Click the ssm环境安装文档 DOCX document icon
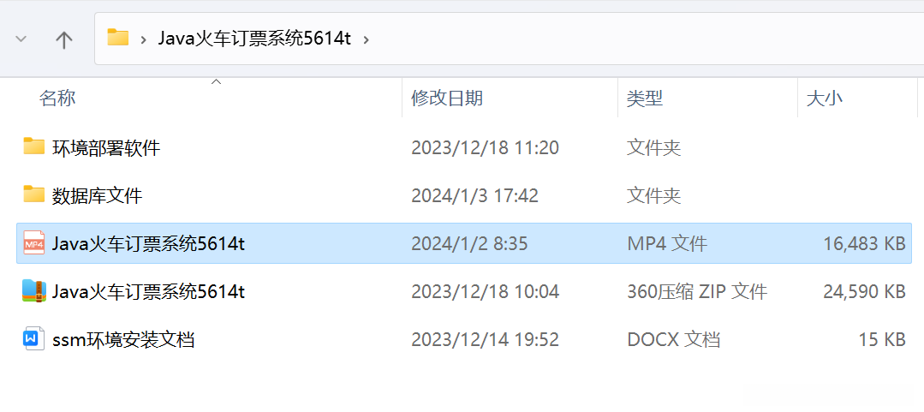Image resolution: width=924 pixels, height=412 pixels. coord(34,339)
